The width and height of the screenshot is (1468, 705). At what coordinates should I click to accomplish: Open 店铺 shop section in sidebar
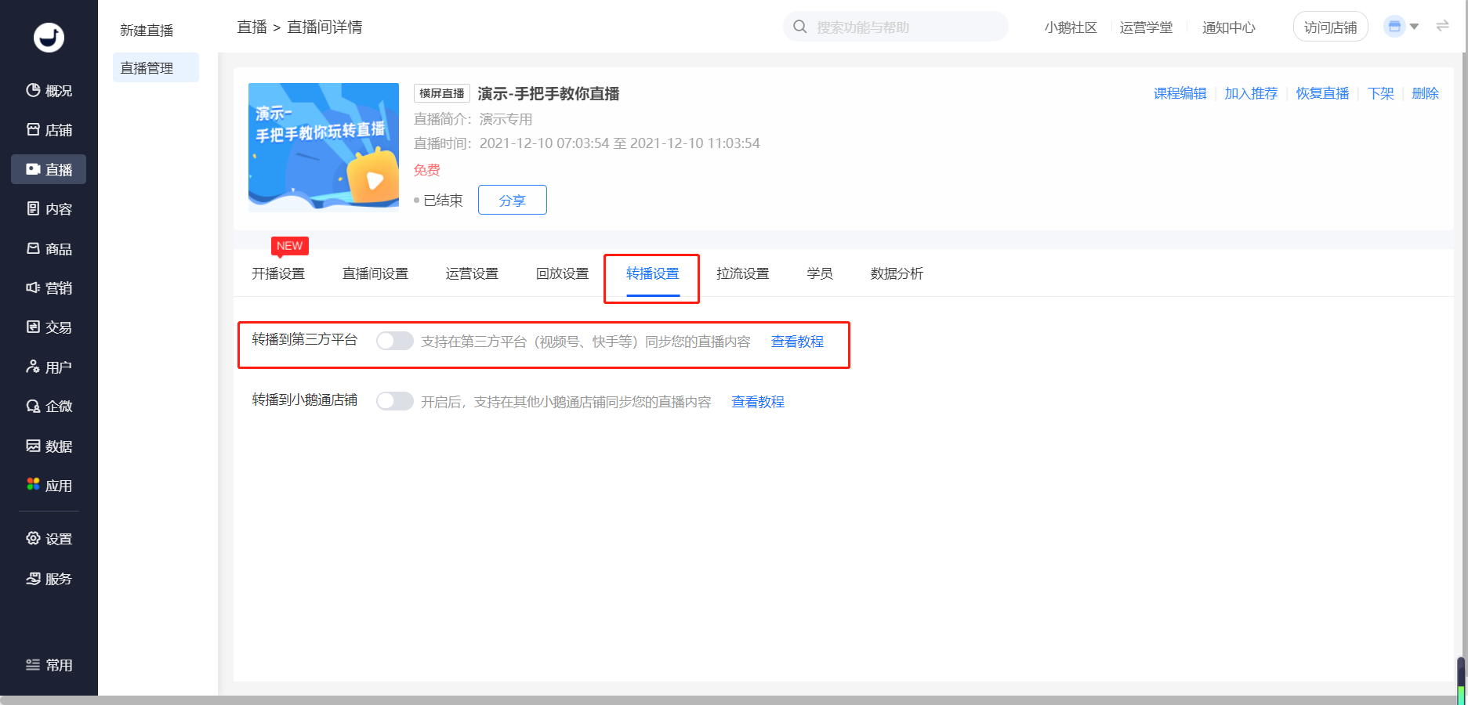49,130
